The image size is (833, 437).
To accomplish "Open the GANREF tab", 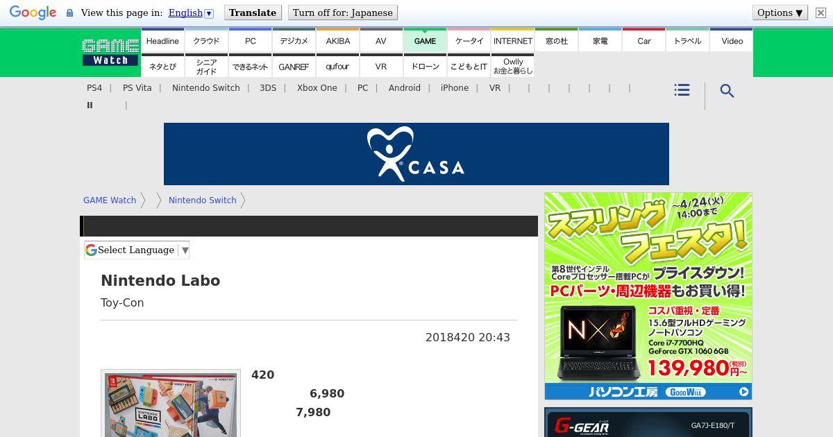I will coord(294,66).
